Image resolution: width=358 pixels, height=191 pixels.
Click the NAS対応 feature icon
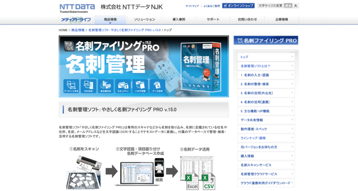[x=88, y=86]
